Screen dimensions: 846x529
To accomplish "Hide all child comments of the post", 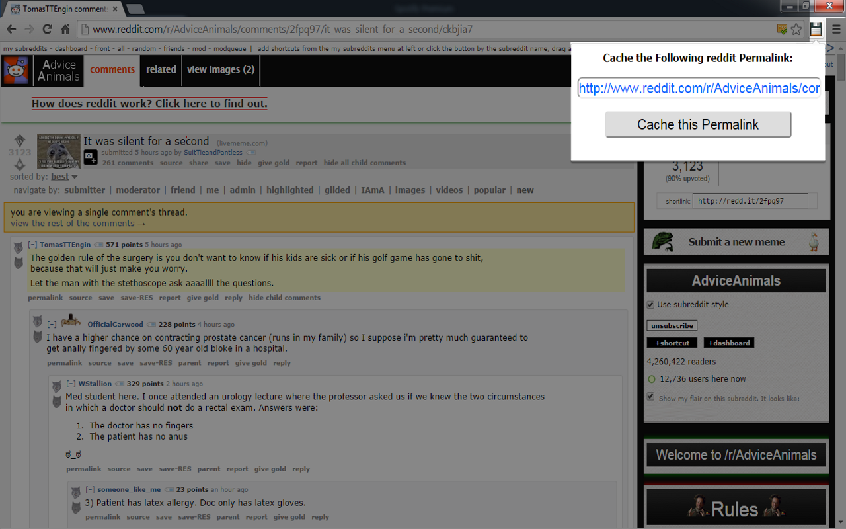I will (x=365, y=163).
